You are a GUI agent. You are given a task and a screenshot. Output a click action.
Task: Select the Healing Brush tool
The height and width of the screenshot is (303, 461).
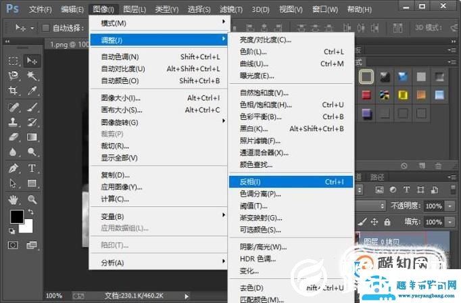[14, 108]
